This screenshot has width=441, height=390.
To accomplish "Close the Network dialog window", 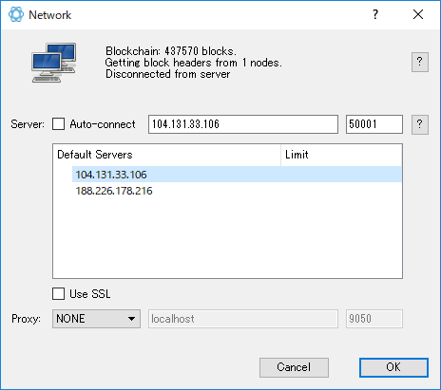I will [x=418, y=14].
